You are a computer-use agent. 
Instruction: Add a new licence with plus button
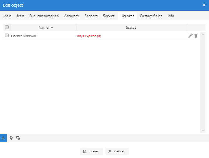click(3, 138)
